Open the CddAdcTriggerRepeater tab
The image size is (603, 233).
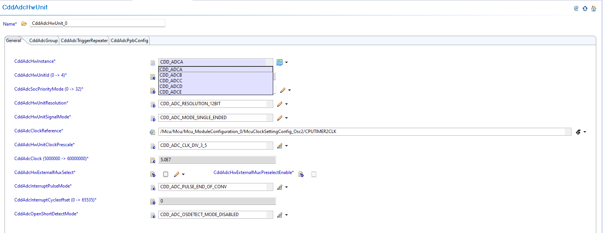point(84,41)
